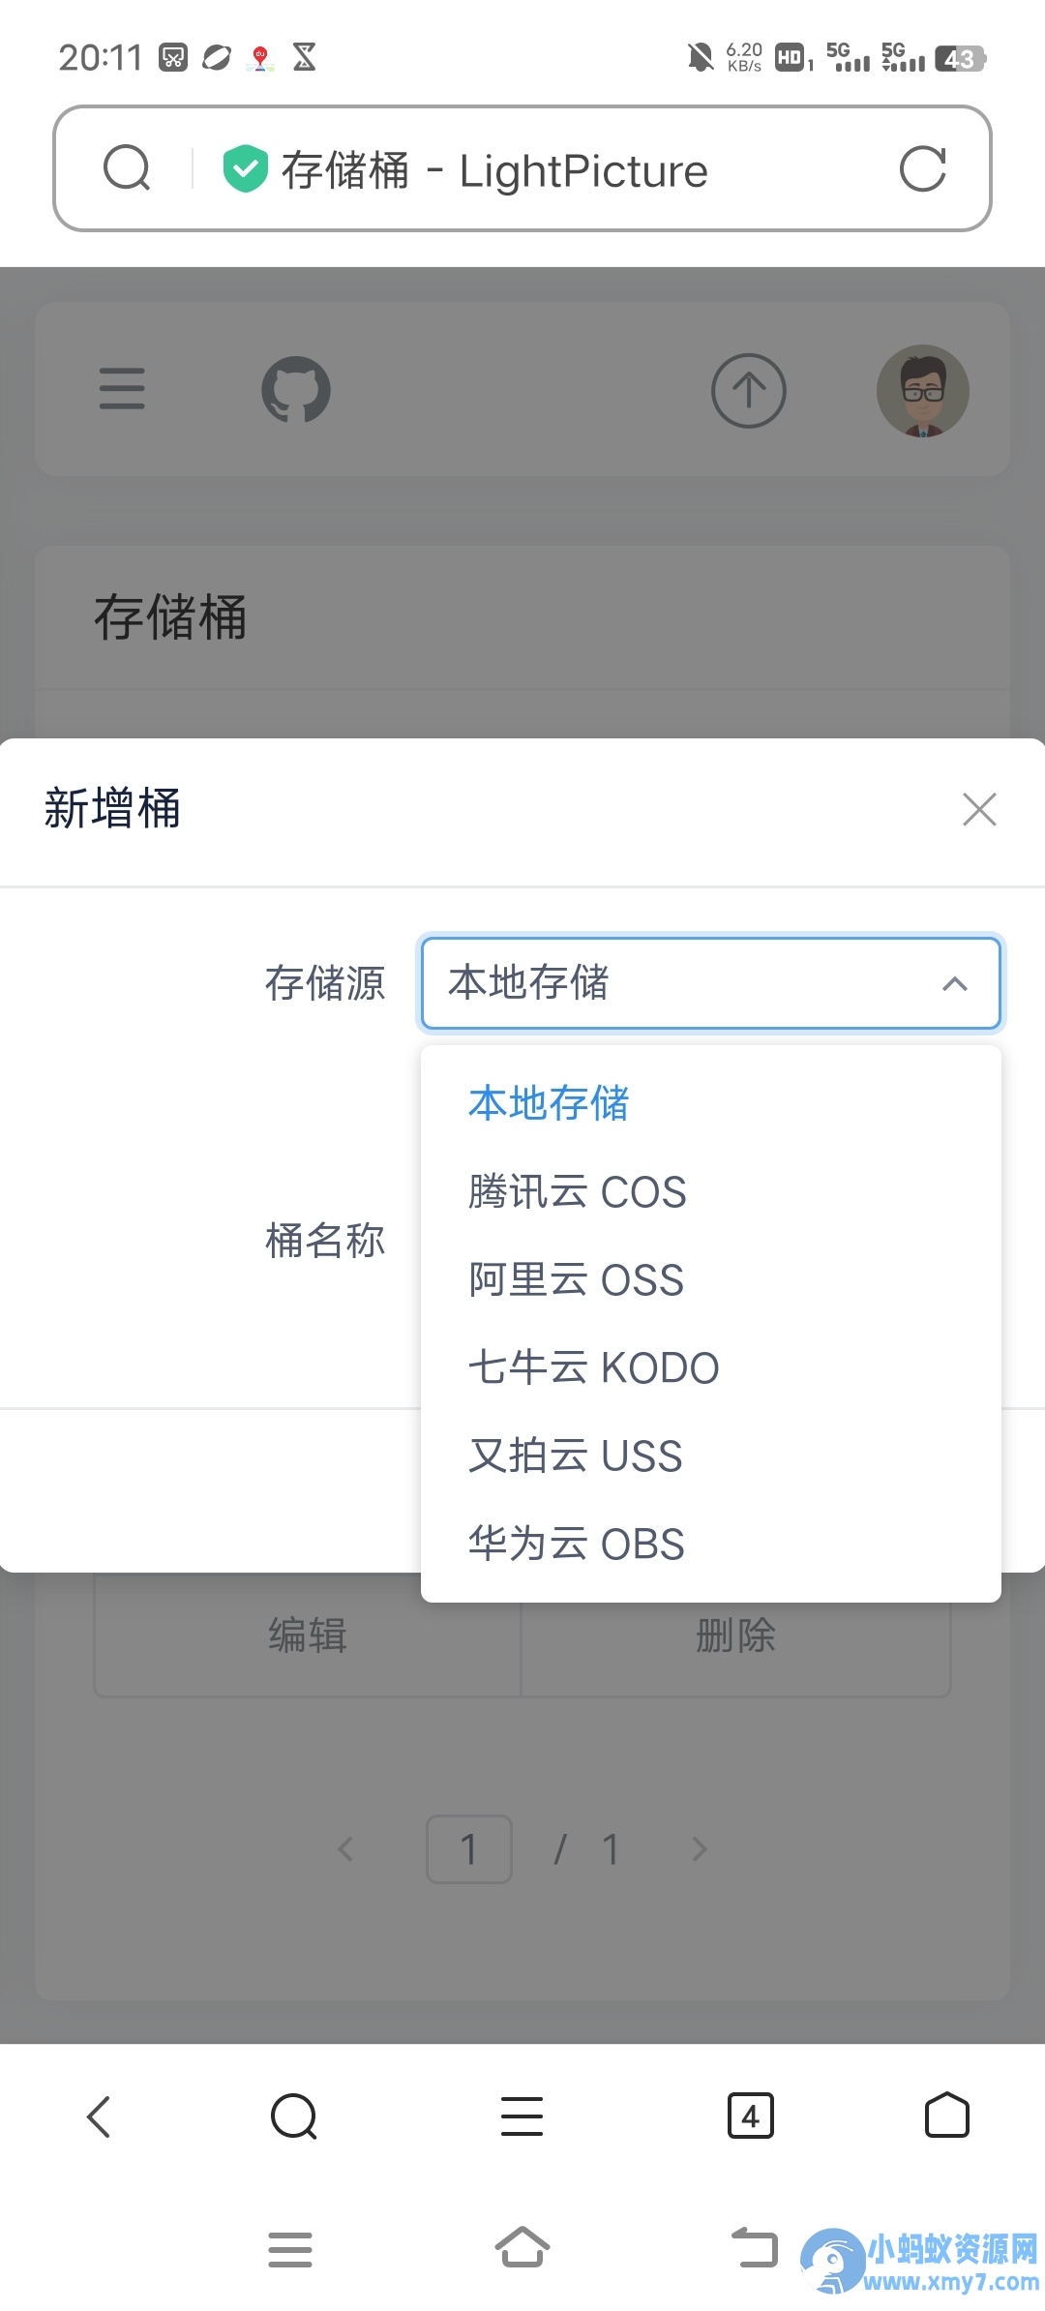Open the browser menu in the bottom bar
The image size is (1045, 2311).
(x=522, y=2116)
